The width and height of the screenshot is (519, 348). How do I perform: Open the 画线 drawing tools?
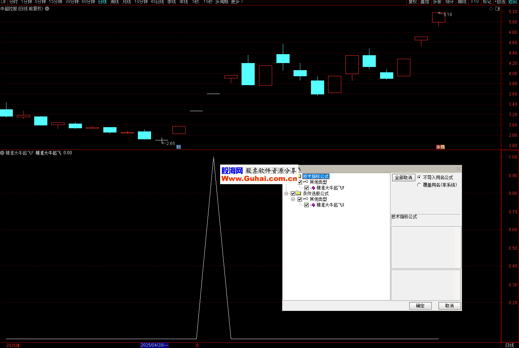coord(462,2)
